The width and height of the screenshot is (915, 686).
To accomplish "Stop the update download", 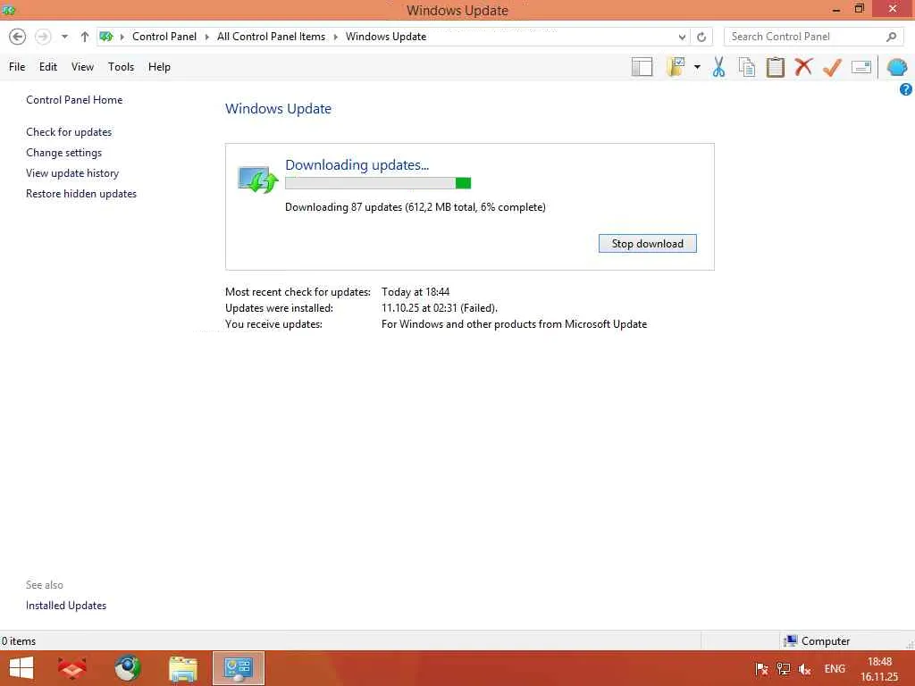I will click(647, 243).
